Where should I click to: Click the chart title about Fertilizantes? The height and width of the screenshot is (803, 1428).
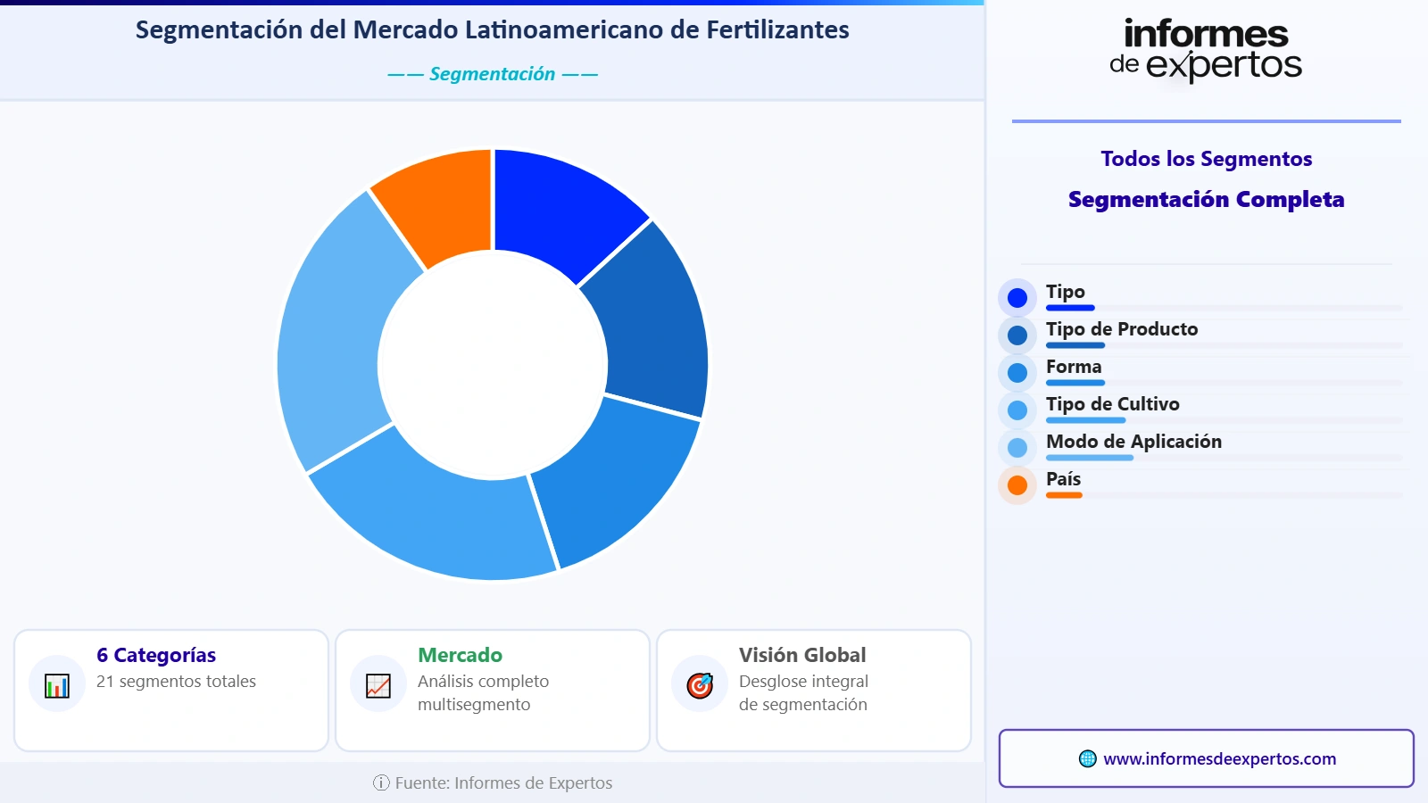coord(492,30)
